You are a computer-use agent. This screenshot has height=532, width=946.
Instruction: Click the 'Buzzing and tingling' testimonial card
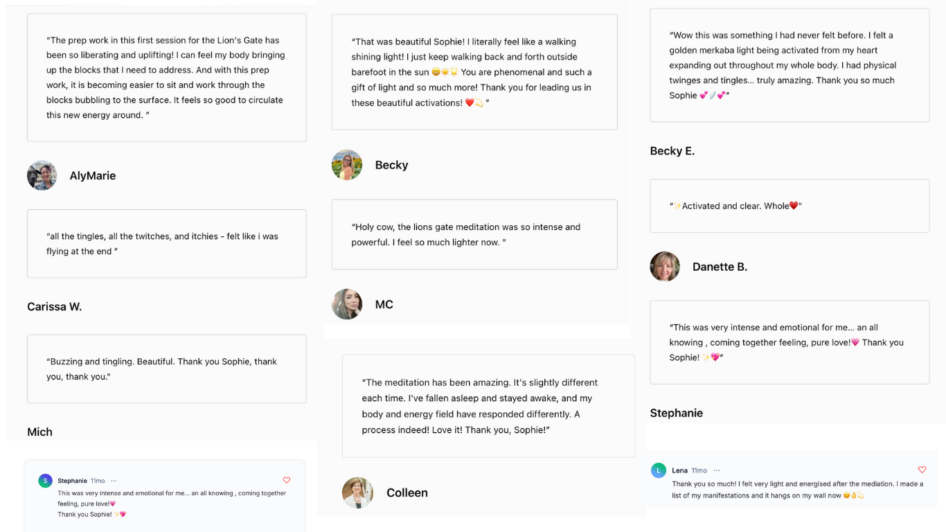click(167, 369)
